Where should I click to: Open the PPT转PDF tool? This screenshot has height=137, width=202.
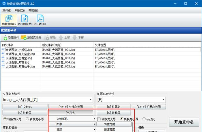(x=40, y=20)
